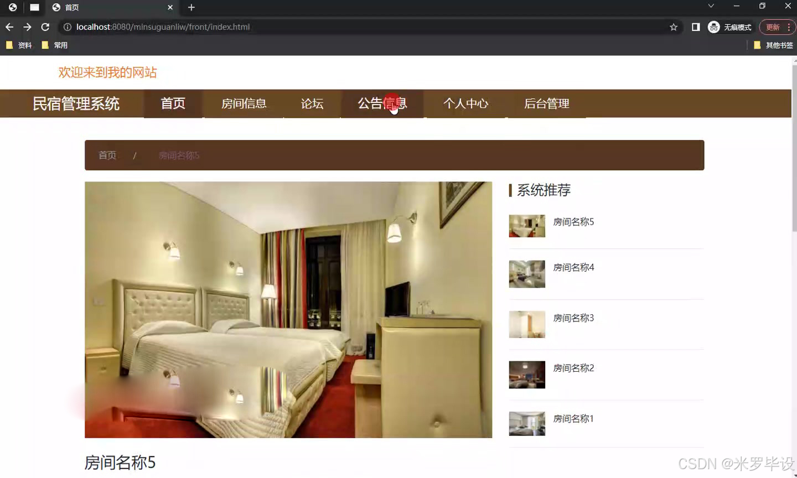The image size is (797, 478).
Task: Click the 公告信息 navigation menu
Action: pyautogui.click(x=382, y=103)
